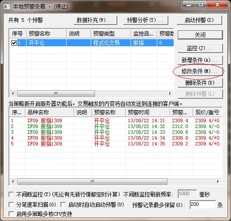Click lower list's right scroll arrow
The width and height of the screenshot is (231, 221).
pyautogui.click(x=218, y=181)
